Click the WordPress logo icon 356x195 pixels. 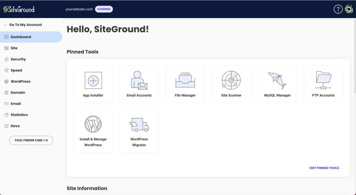coord(93,124)
